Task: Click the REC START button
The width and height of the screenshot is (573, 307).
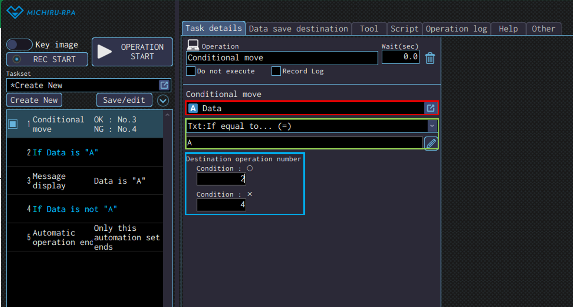Action: [x=47, y=59]
